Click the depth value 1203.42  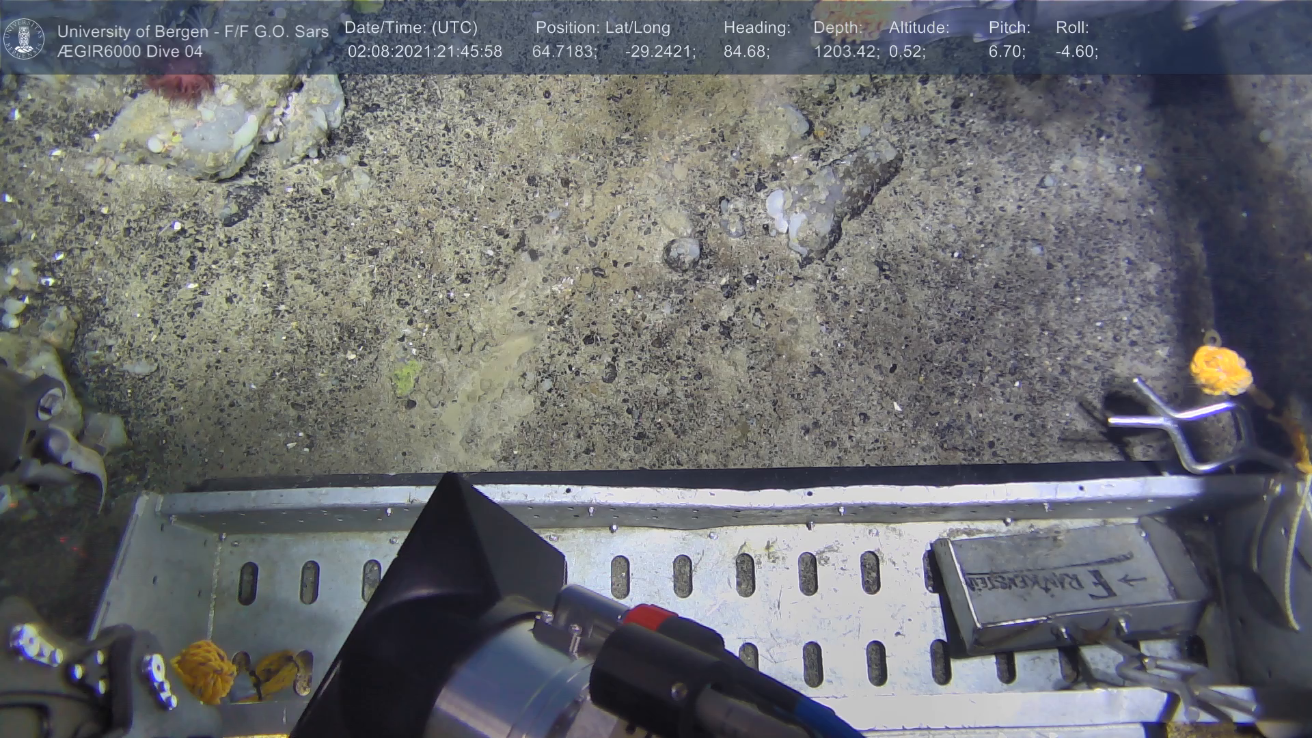click(x=846, y=52)
